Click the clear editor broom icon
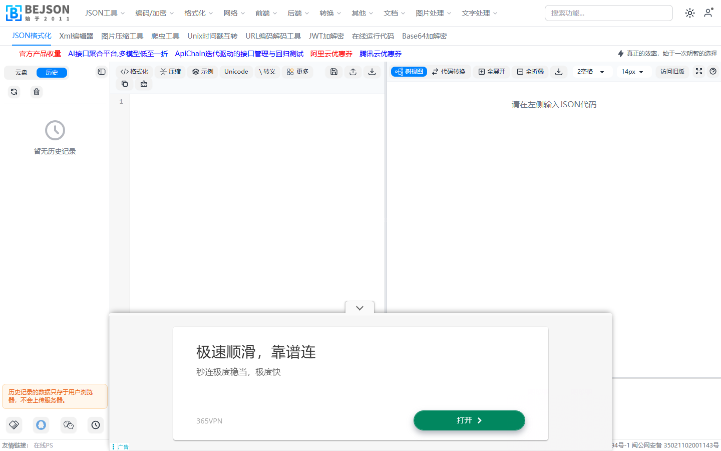The width and height of the screenshot is (721, 451). coord(144,84)
